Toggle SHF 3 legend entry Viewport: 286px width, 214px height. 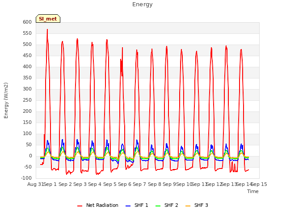pos(197,205)
